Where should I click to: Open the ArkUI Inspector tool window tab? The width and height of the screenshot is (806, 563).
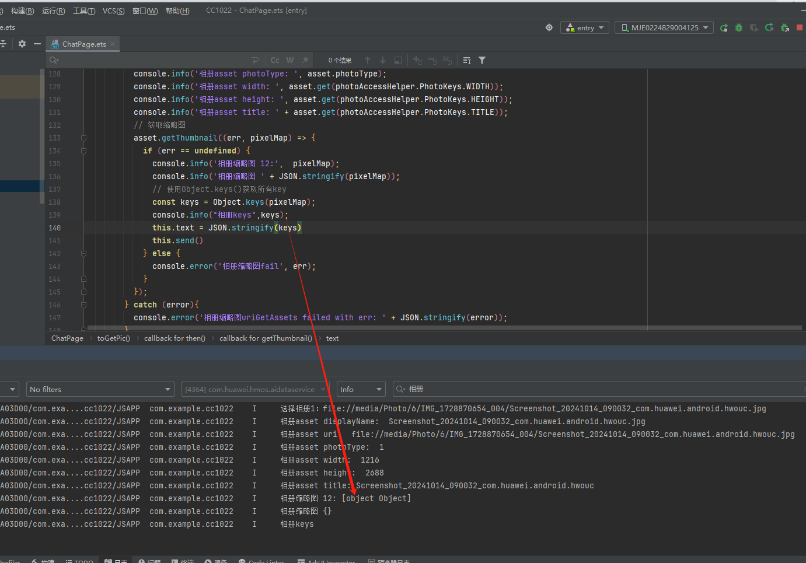click(x=326, y=562)
